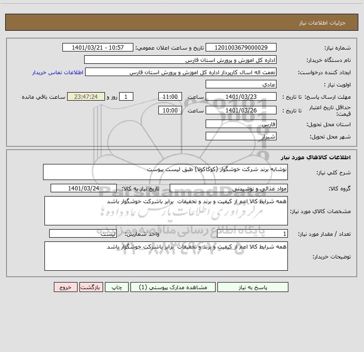364x352 pixels.
Task: Click the ساعت باقی مانده label
Action: click(43, 97)
